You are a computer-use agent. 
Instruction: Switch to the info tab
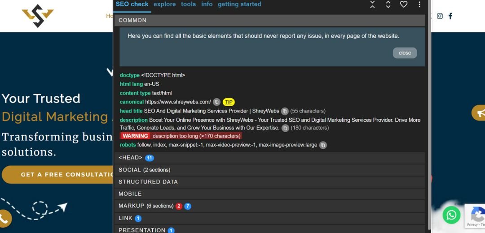(x=207, y=4)
